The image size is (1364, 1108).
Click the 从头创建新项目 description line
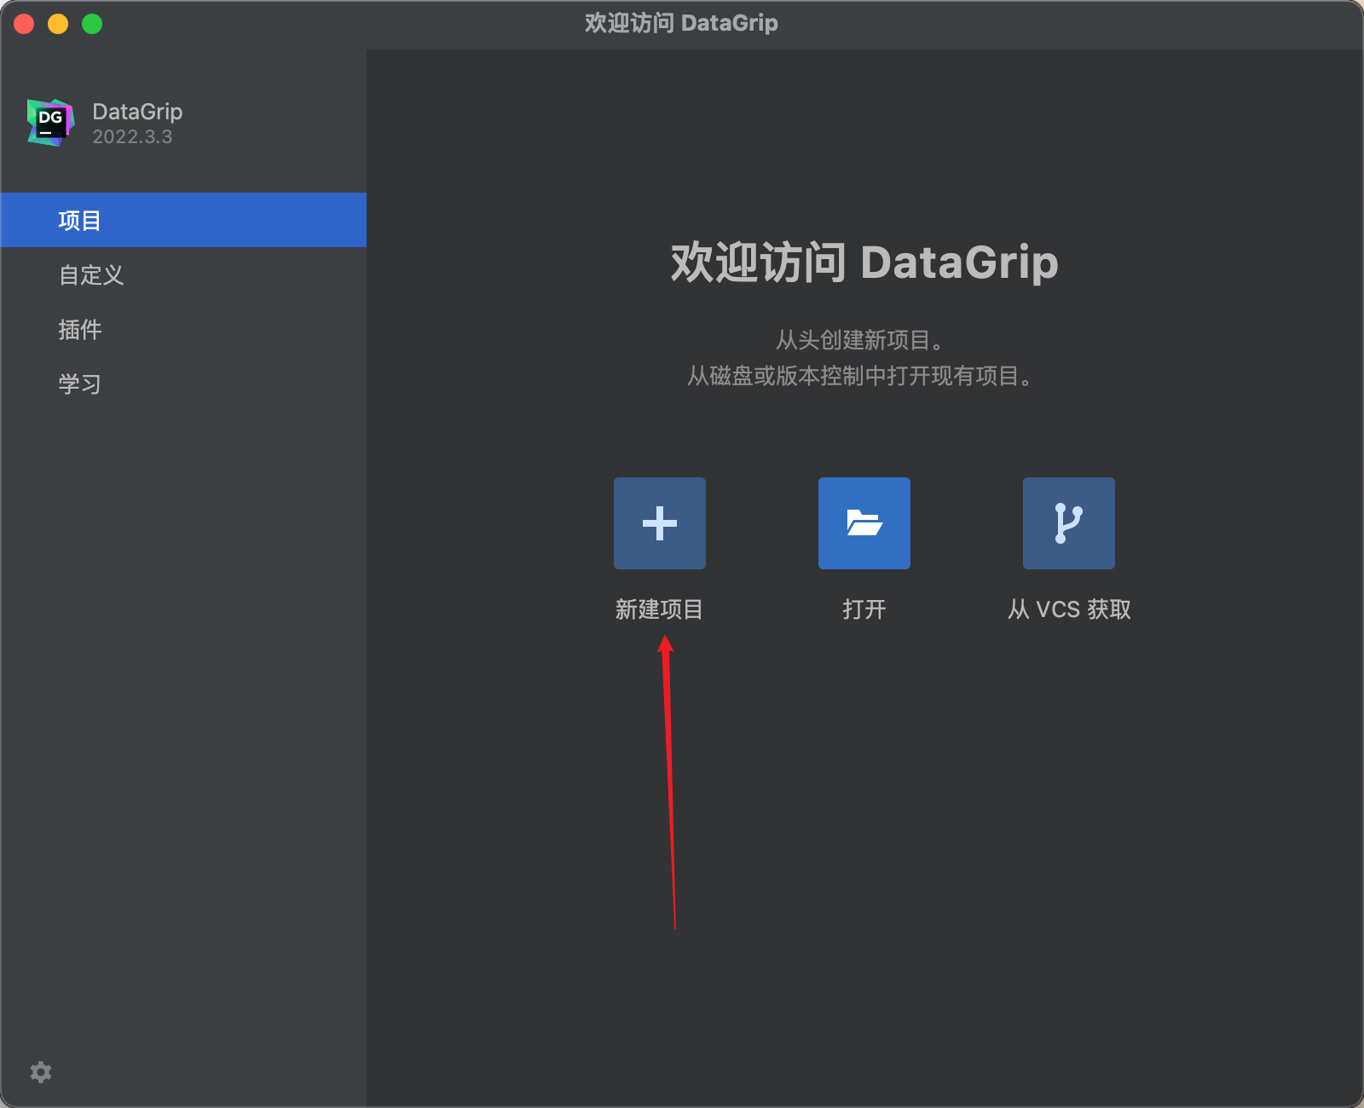[x=861, y=340]
